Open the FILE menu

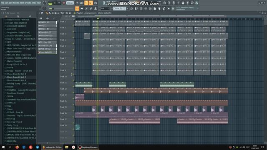click(3, 3)
